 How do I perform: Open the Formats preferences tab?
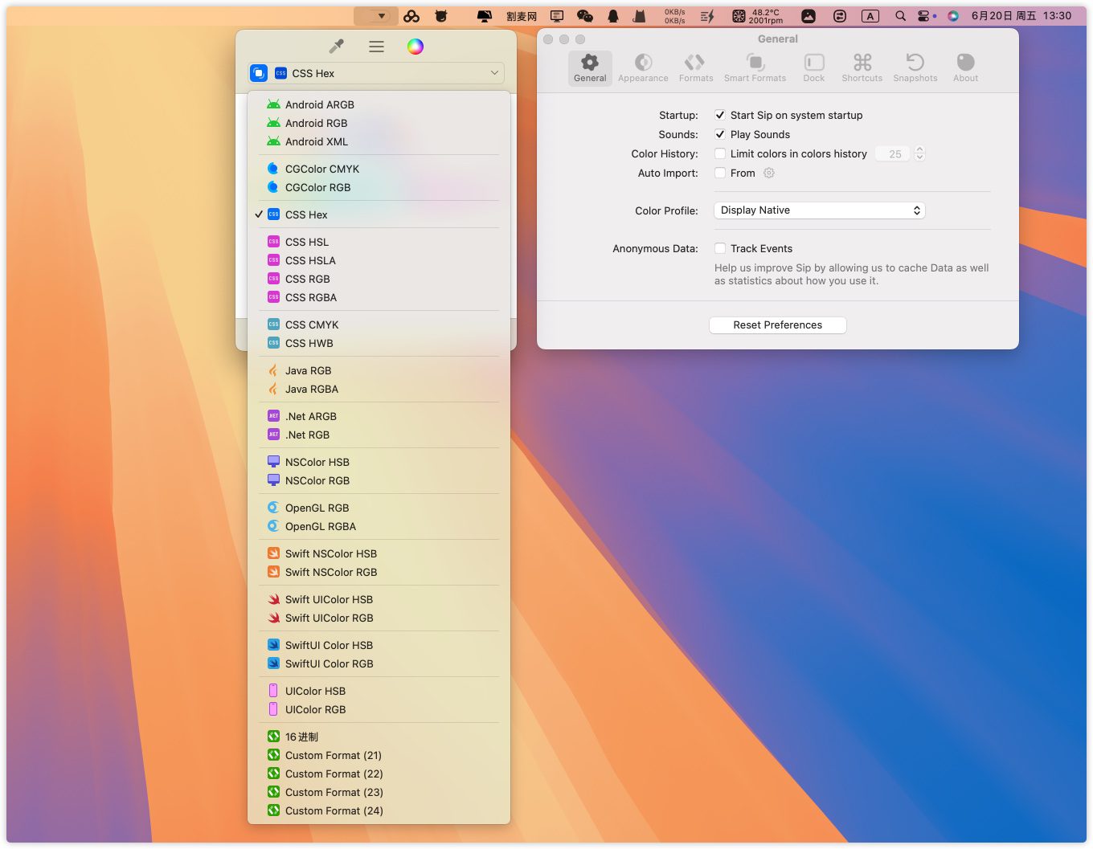[x=696, y=67]
